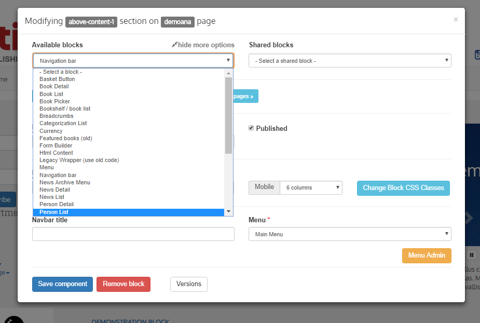This screenshot has height=323, width=480.
Task: Click the pin icon beside hide more options
Action: point(174,45)
